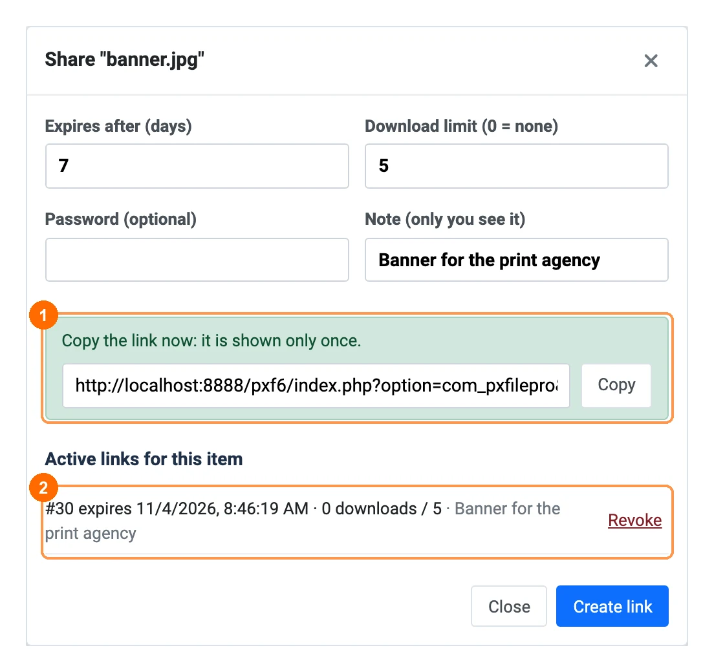Click the 'Copy the link now' notice text
Viewport: 714px width, 672px height.
click(211, 341)
